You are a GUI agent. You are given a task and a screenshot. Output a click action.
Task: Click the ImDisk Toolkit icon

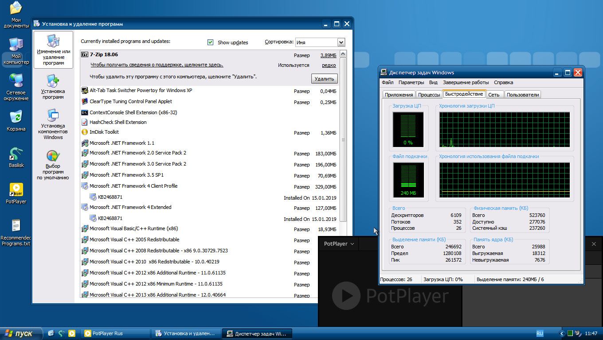click(85, 132)
